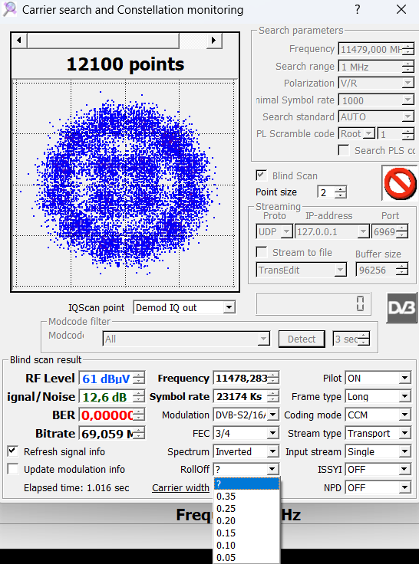Click the Point size stepper
The image size is (419, 564).
click(341, 192)
